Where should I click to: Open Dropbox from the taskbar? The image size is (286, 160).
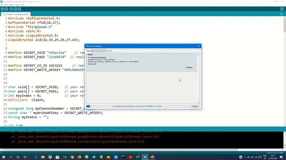tap(50, 157)
